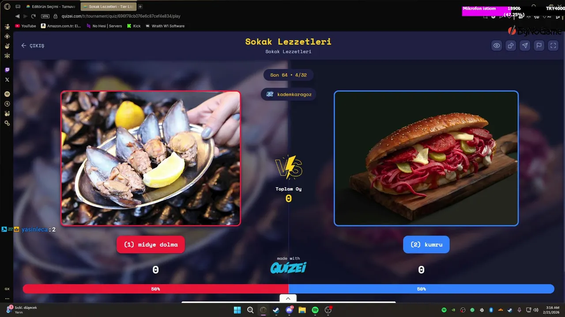This screenshot has height=317, width=565.
Task: Open Twitch in the Opera sidebar
Action: [x=7, y=70]
